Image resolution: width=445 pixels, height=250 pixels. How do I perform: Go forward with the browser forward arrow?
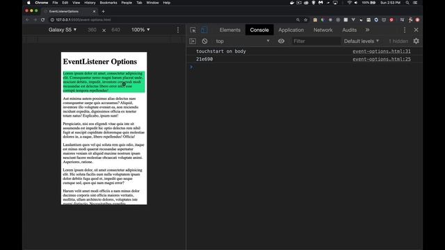[x=35, y=20]
